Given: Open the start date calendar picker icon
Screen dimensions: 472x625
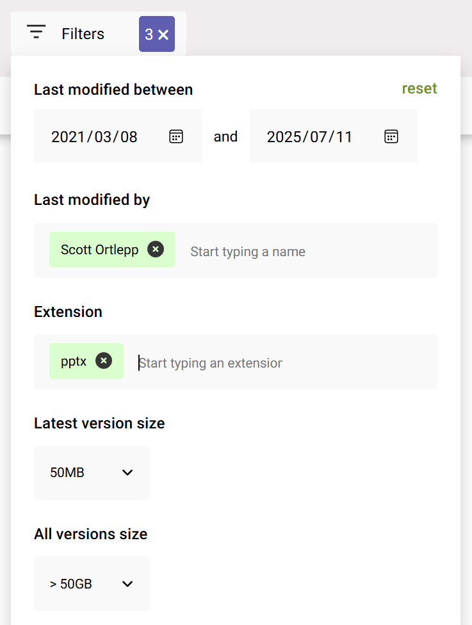Looking at the screenshot, I should tap(175, 136).
